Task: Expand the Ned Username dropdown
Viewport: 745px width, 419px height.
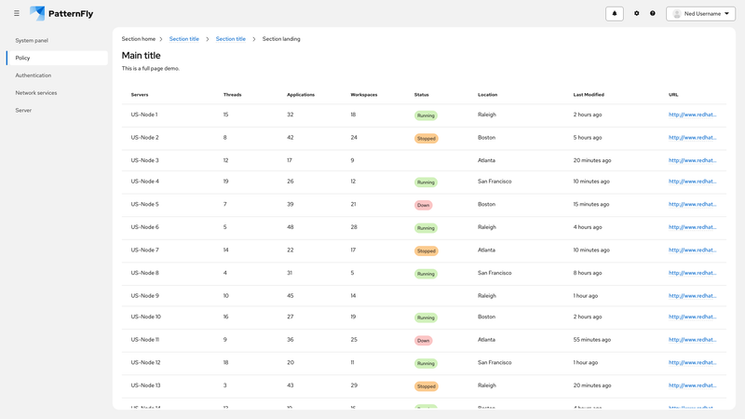Action: click(x=701, y=13)
